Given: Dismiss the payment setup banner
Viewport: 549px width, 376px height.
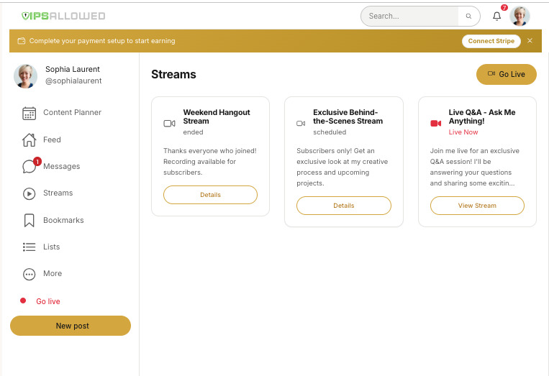Looking at the screenshot, I should point(530,41).
